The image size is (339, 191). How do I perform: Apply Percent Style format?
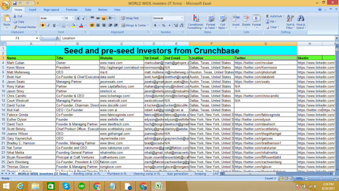tap(164, 25)
